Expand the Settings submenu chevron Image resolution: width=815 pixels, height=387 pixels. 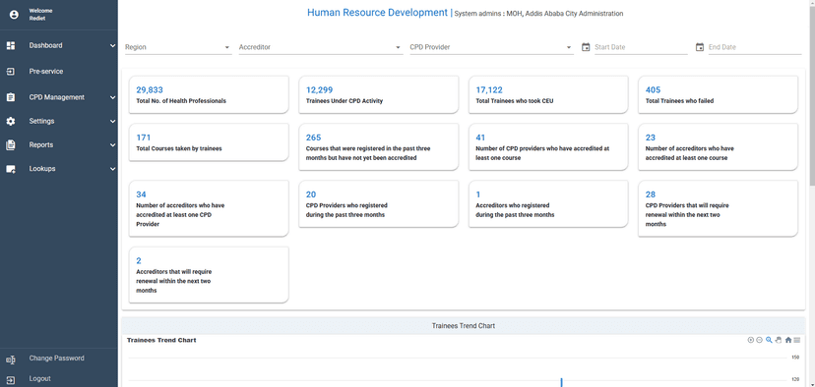coord(113,122)
